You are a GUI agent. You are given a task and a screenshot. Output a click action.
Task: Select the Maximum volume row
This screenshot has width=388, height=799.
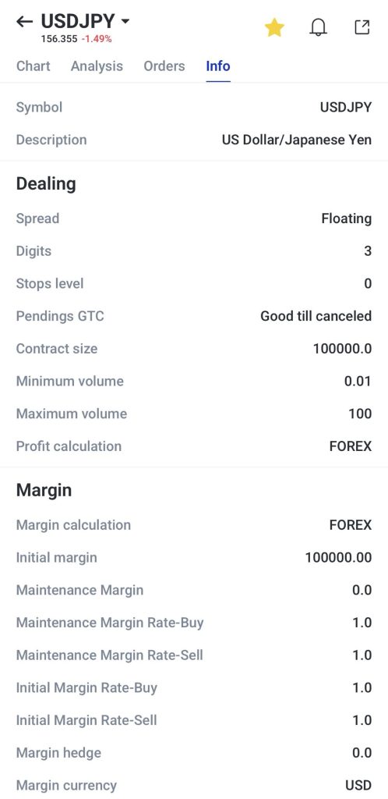point(194,414)
